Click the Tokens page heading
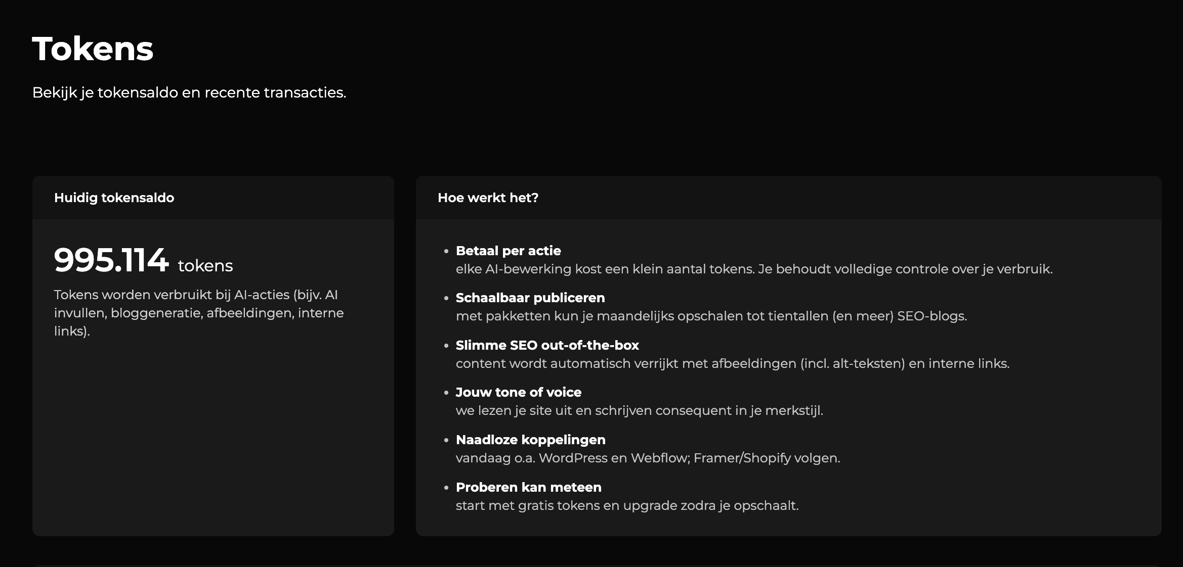 [93, 49]
